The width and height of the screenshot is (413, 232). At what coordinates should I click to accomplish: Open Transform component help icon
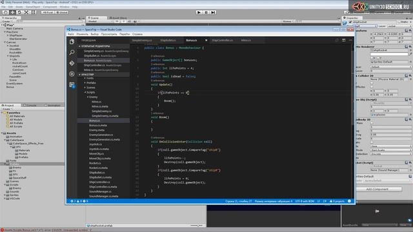(x=406, y=30)
